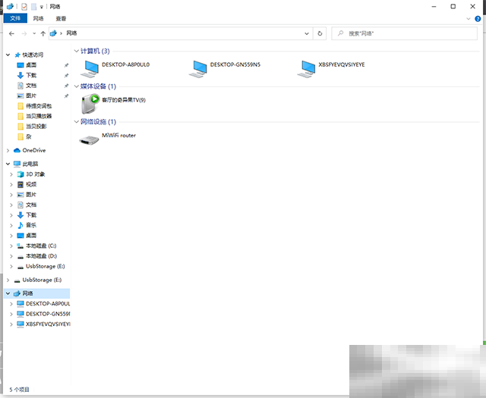The width and height of the screenshot is (486, 398).
Task: Click 网络 in address bar breadcrumb
Action: point(71,33)
